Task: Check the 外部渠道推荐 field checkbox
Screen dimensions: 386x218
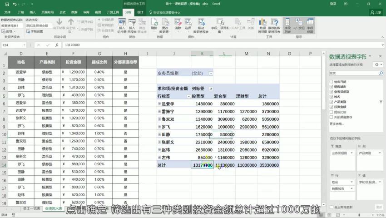Action: click(x=332, y=117)
